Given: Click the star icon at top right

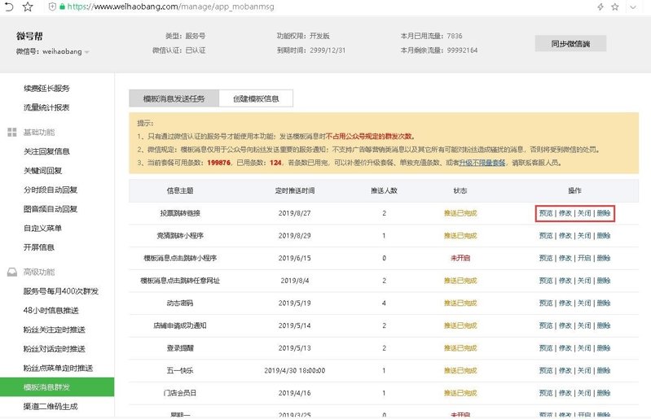Looking at the screenshot, I should click(x=615, y=7).
